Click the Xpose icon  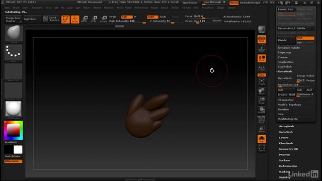coord(262,148)
